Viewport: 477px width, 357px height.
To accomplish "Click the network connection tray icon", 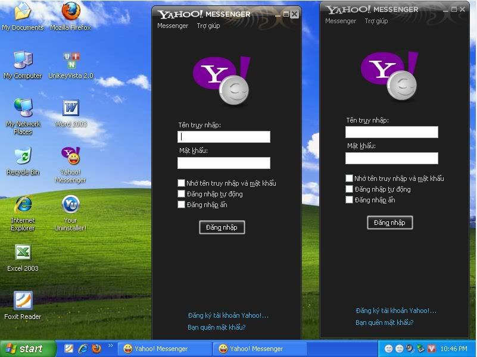I will (x=420, y=349).
